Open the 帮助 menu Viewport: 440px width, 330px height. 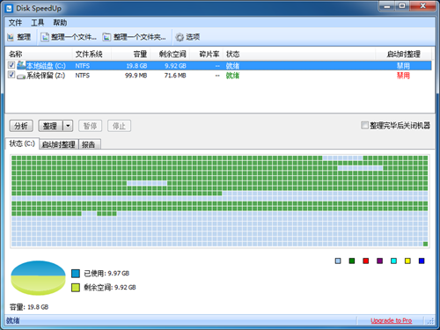pos(60,23)
